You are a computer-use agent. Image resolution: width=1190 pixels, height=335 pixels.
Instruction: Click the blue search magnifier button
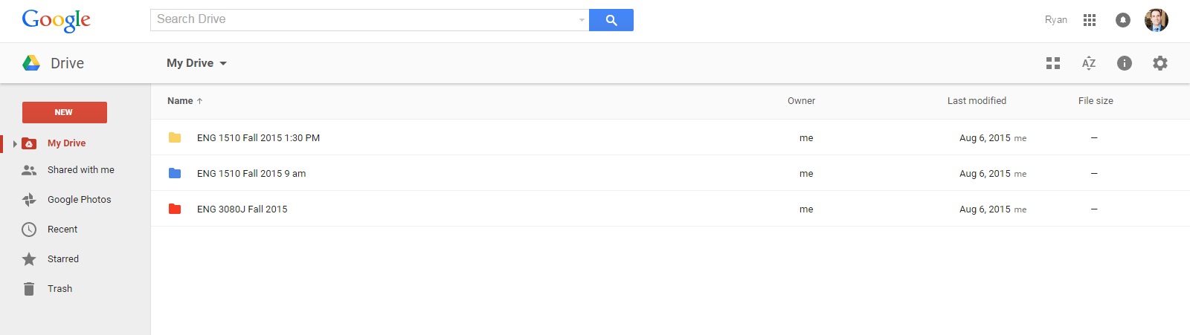pyautogui.click(x=611, y=20)
